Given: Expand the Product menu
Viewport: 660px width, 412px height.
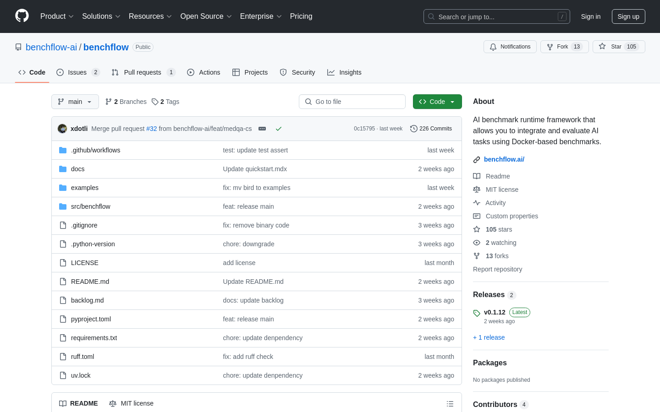Looking at the screenshot, I should point(57,16).
